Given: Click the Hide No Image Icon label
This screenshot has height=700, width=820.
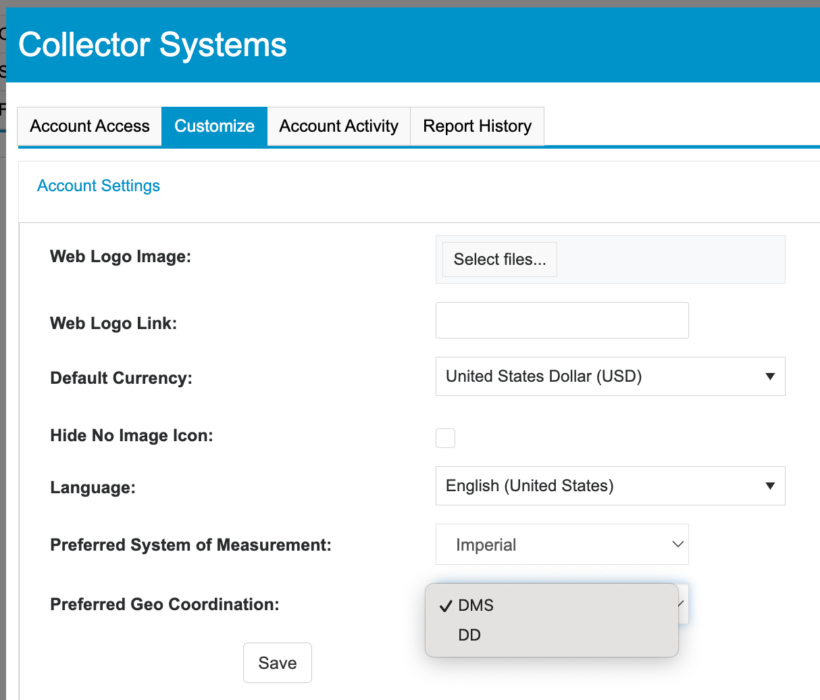Looking at the screenshot, I should 132,436.
